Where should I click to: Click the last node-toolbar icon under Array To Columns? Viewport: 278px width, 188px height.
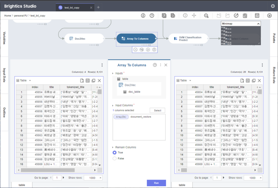click(x=154, y=50)
